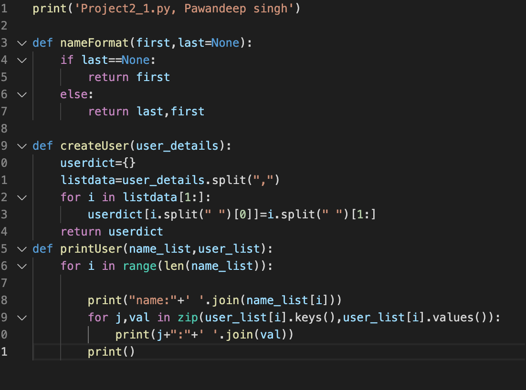Fold the if last==None block

(x=21, y=60)
